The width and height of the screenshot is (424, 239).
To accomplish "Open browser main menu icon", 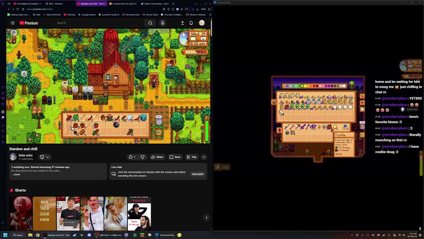I will point(209,9).
